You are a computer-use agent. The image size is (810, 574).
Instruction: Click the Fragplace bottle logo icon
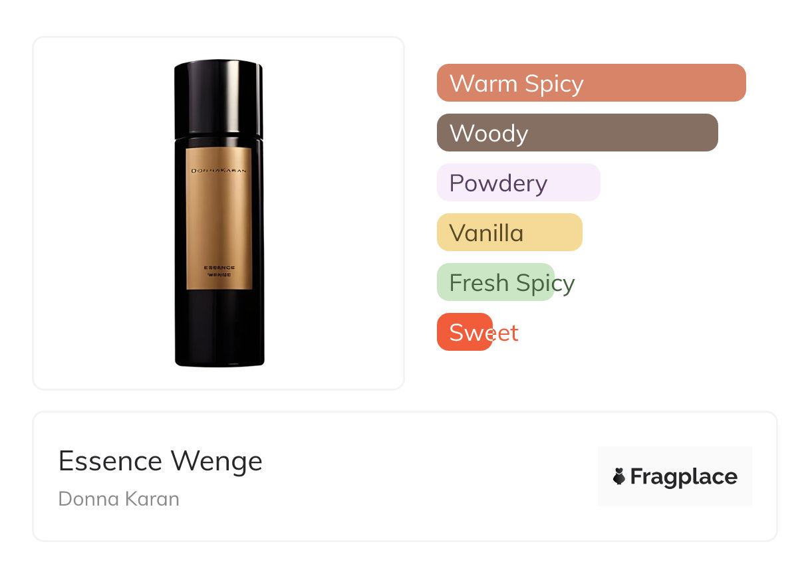[619, 476]
